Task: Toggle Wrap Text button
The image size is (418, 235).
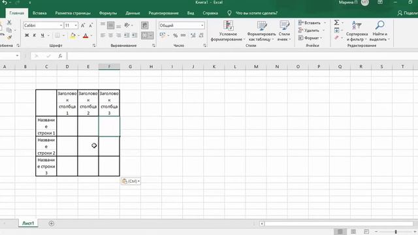Action: click(145, 25)
